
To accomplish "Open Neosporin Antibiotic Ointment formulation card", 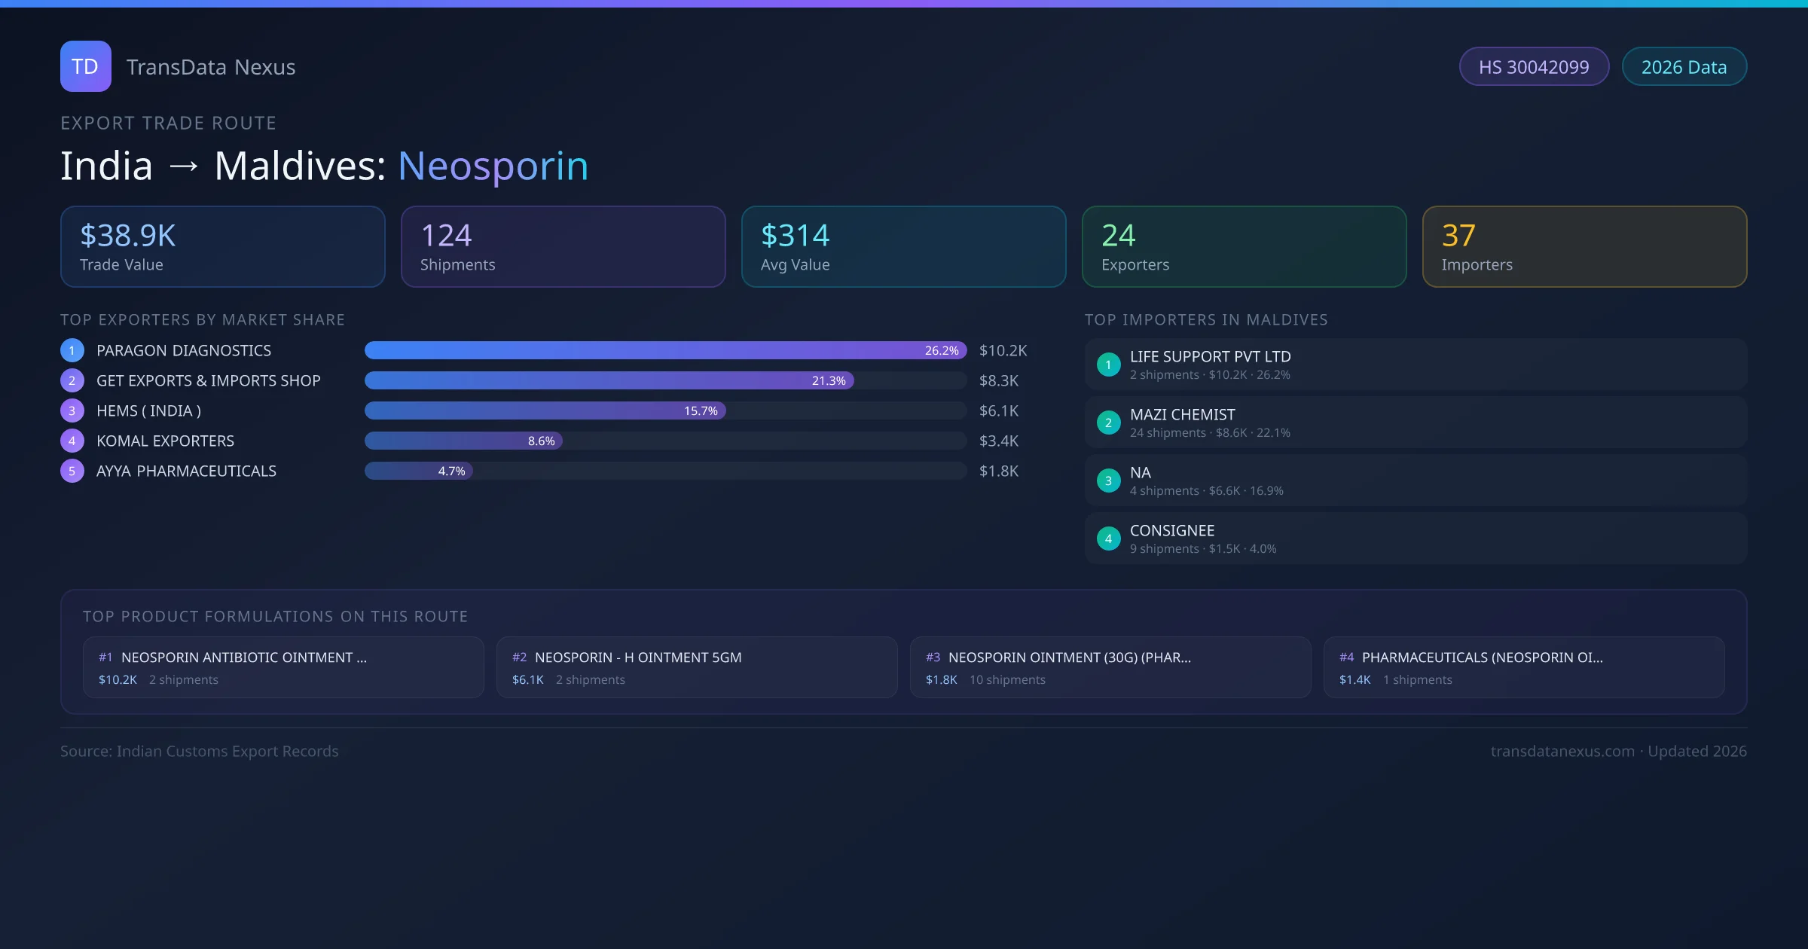I will click(x=283, y=667).
